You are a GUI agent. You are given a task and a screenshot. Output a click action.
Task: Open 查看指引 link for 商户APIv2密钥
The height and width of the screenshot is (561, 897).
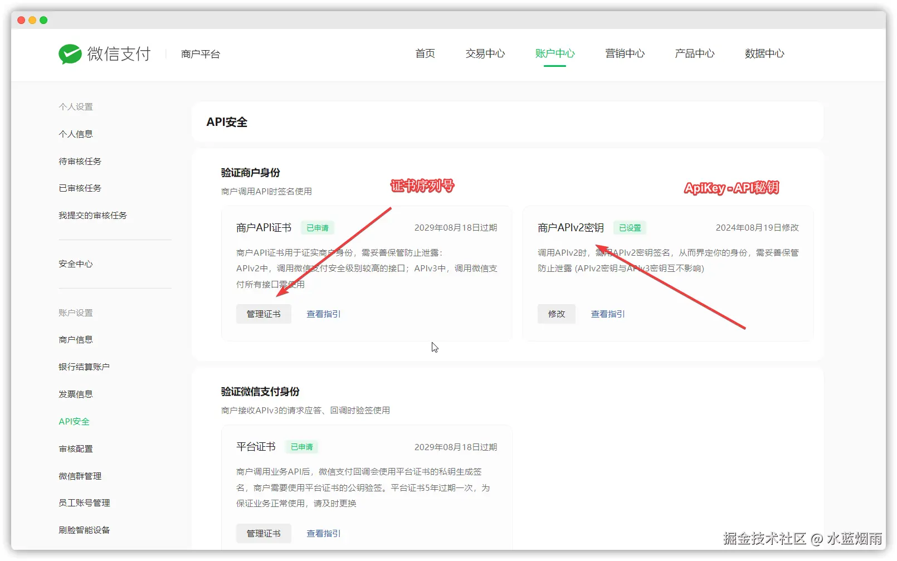point(608,314)
